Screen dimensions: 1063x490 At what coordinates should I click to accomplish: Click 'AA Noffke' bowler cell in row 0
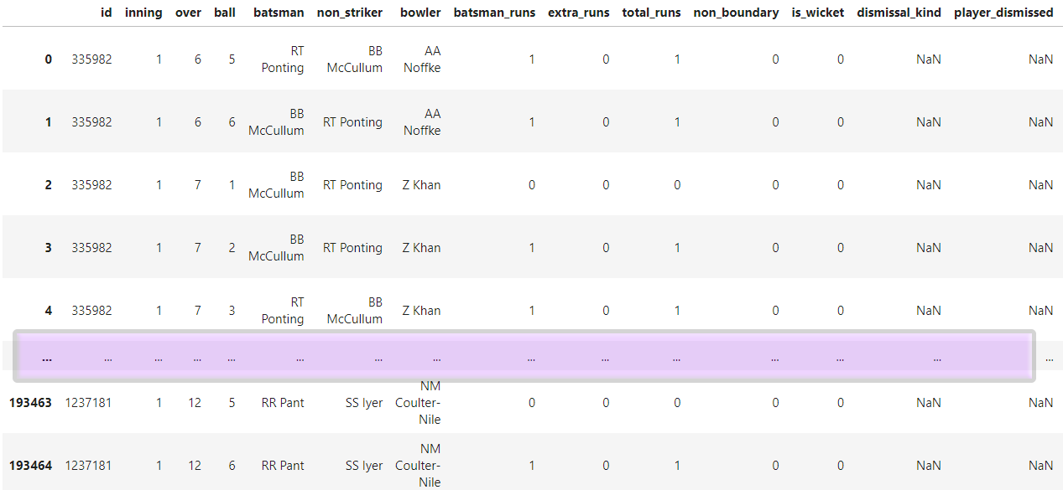(422, 59)
